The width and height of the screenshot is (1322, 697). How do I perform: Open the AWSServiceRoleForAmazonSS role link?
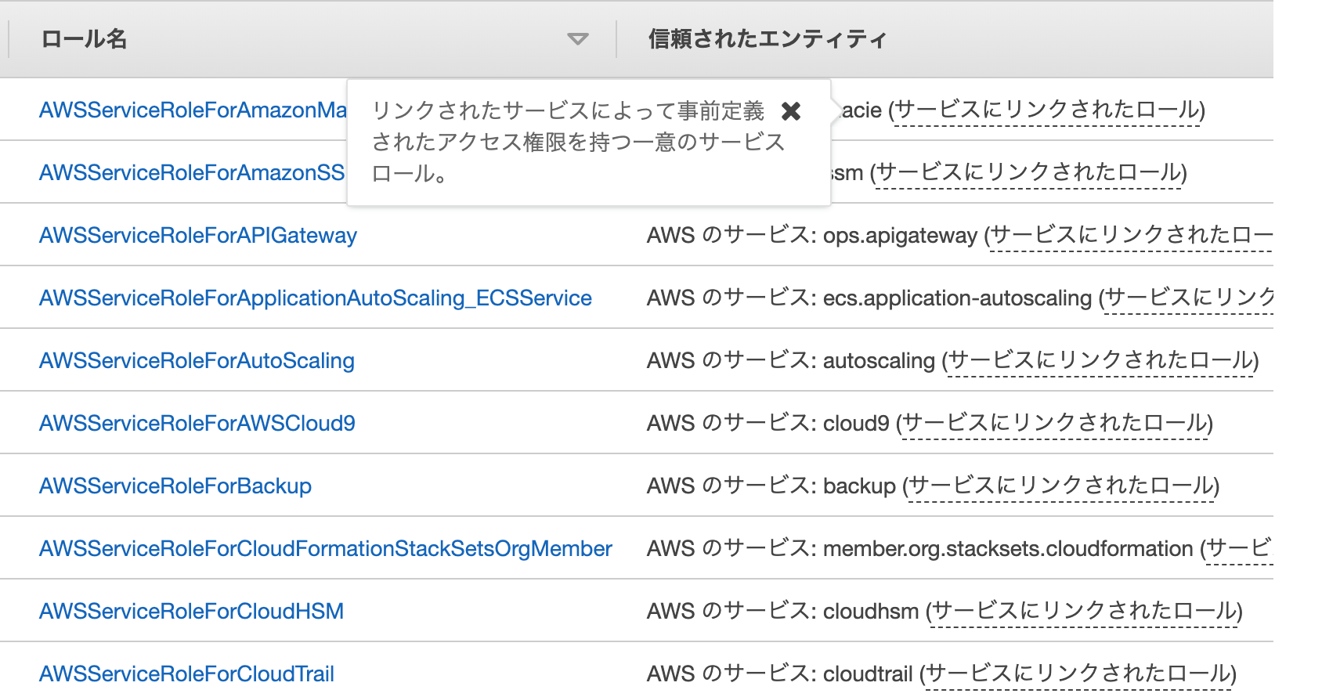click(x=192, y=172)
